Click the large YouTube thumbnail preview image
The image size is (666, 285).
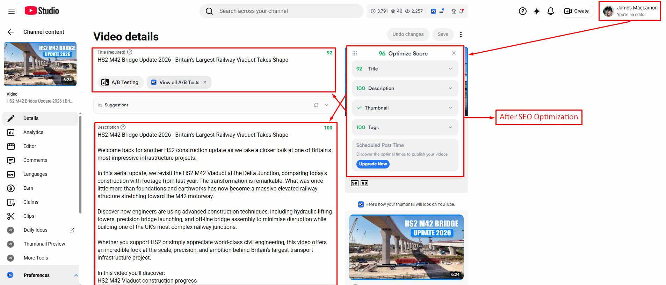pyautogui.click(x=406, y=247)
